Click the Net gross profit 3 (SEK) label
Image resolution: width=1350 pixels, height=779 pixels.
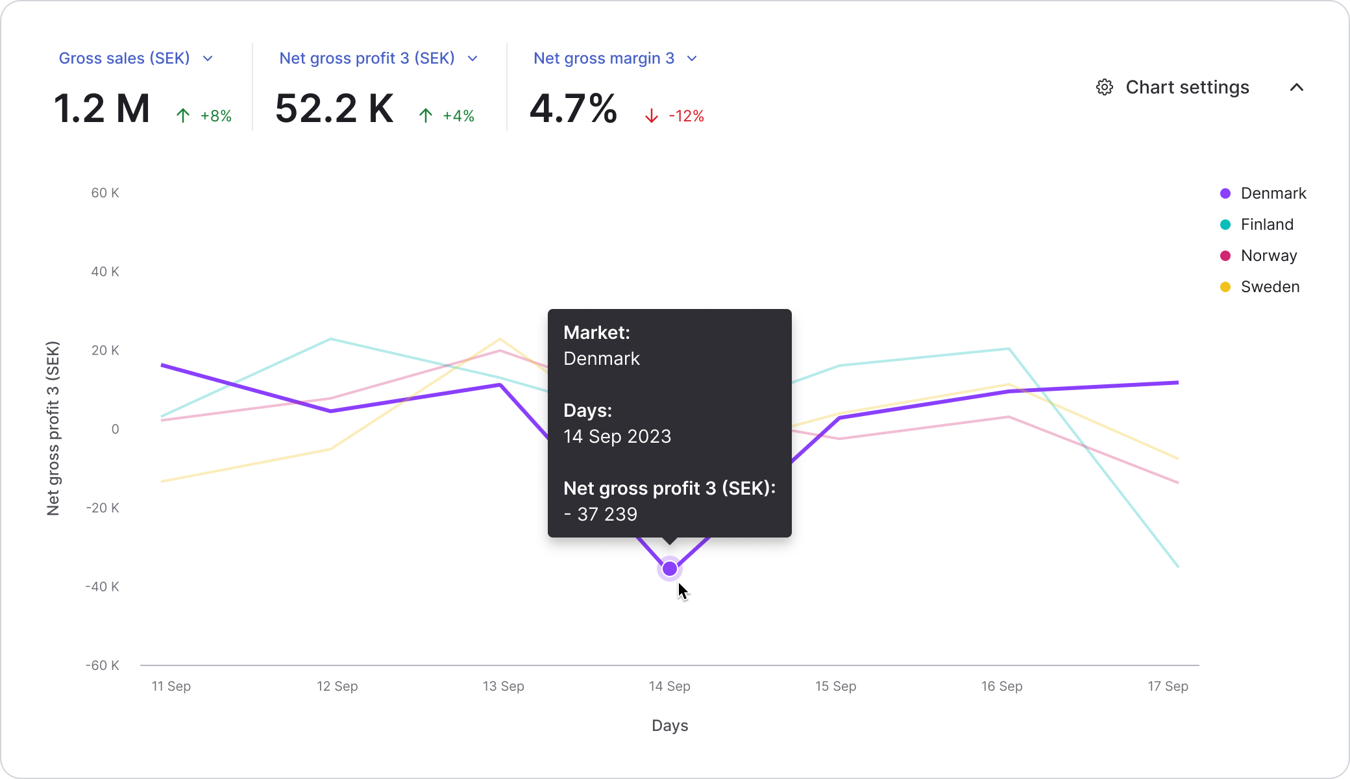(x=367, y=58)
